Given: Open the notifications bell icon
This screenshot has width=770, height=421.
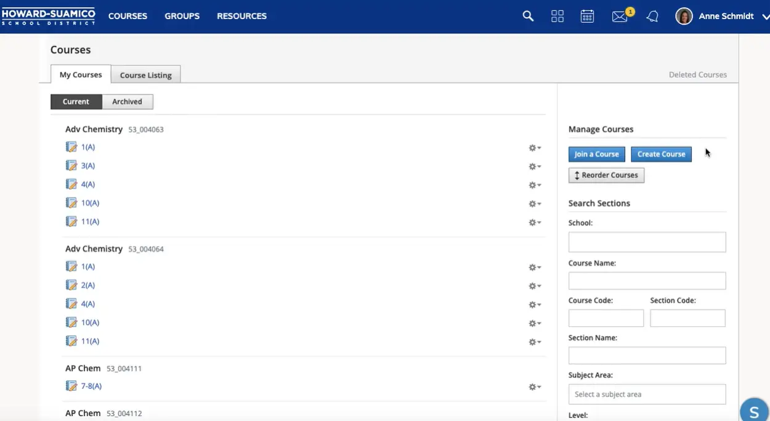Looking at the screenshot, I should [x=652, y=17].
